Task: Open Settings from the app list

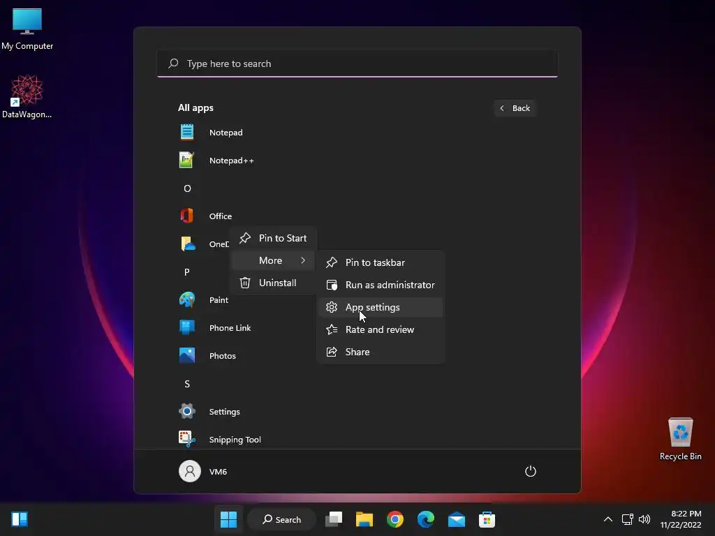Action: pyautogui.click(x=224, y=412)
